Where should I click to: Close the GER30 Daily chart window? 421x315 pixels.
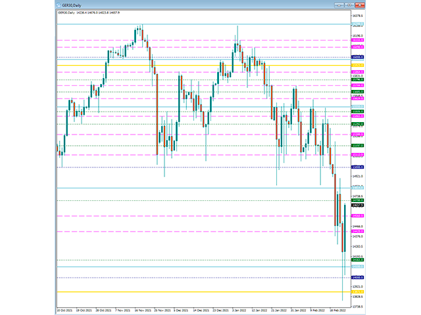360,5
